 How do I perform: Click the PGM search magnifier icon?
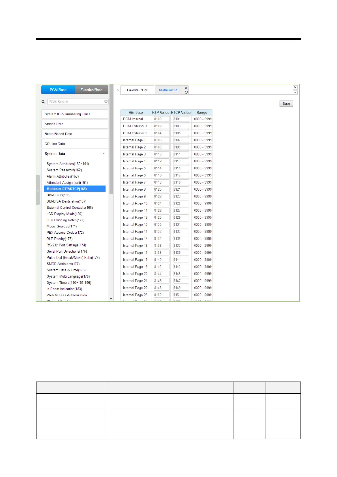pos(43,102)
